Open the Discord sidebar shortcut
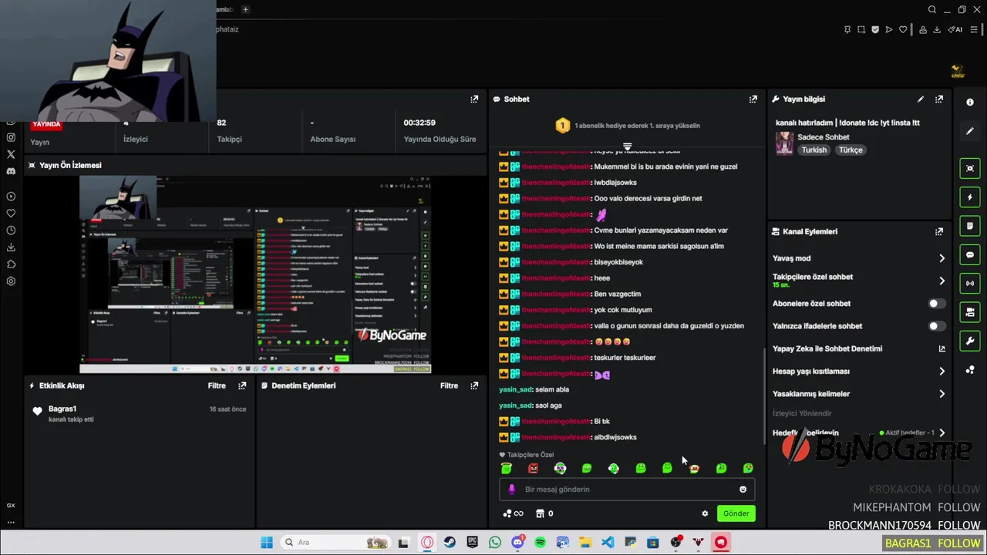Image resolution: width=987 pixels, height=555 pixels. 11,171
